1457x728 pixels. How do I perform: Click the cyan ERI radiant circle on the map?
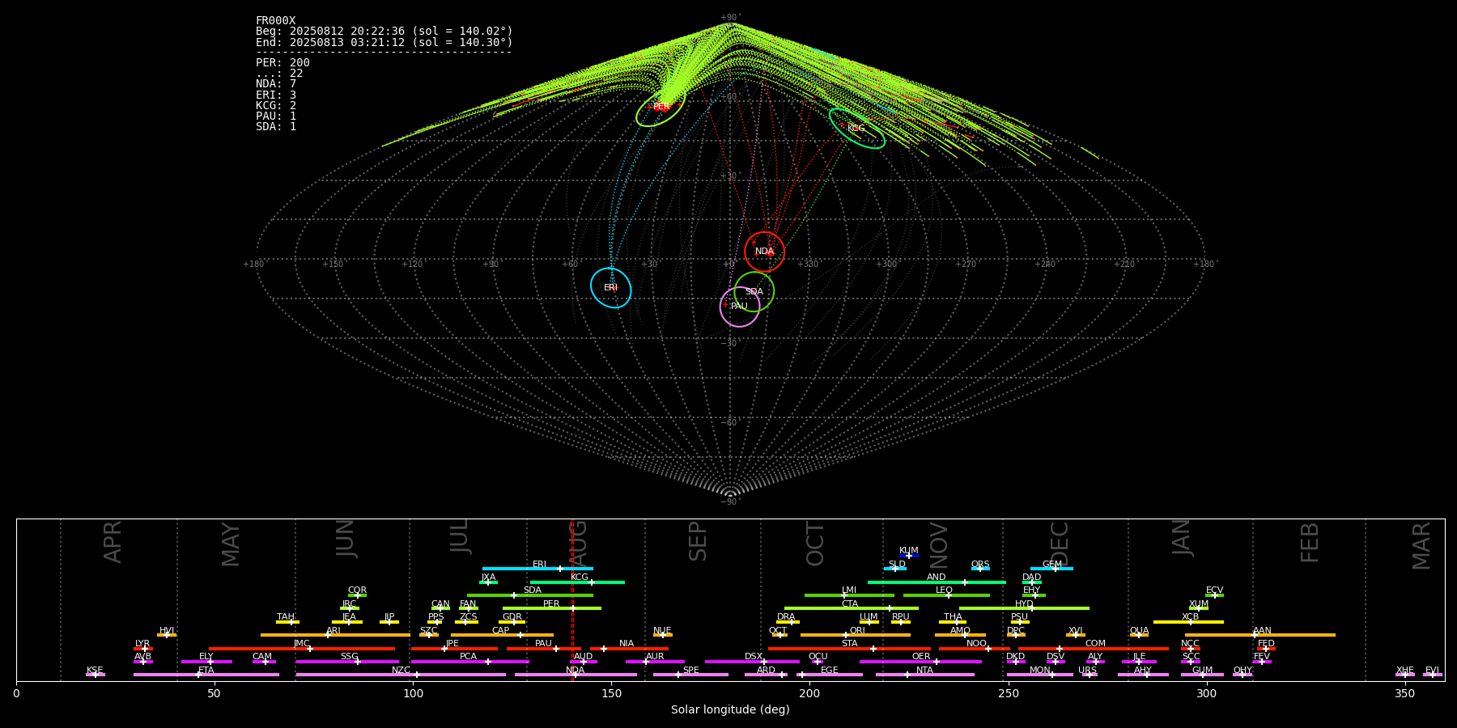click(x=610, y=287)
